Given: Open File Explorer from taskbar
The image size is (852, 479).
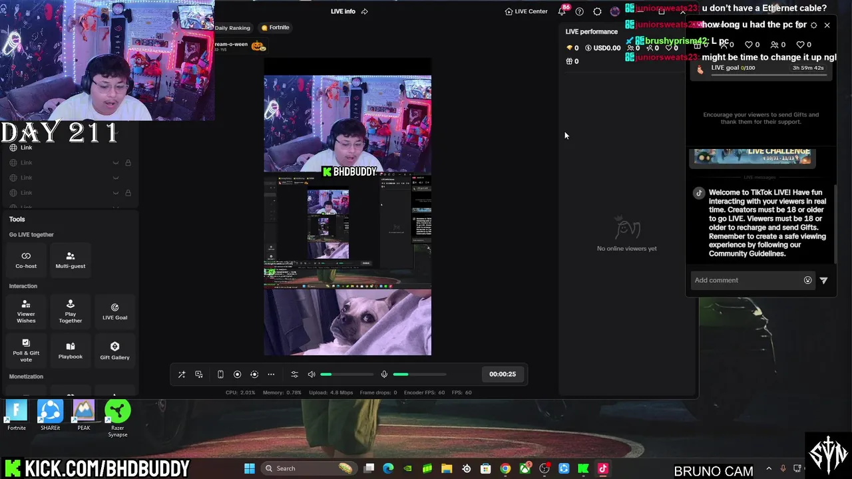Looking at the screenshot, I should tap(447, 468).
